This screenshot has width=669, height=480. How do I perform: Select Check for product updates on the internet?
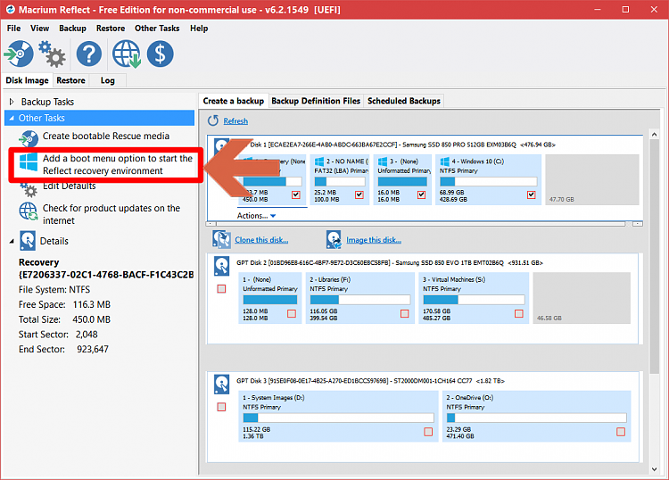coord(111,214)
